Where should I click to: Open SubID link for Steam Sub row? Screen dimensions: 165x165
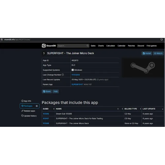coord(46,114)
